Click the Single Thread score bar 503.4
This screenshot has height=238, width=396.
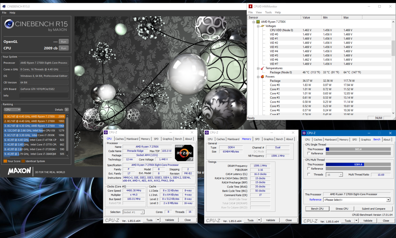[358, 149]
